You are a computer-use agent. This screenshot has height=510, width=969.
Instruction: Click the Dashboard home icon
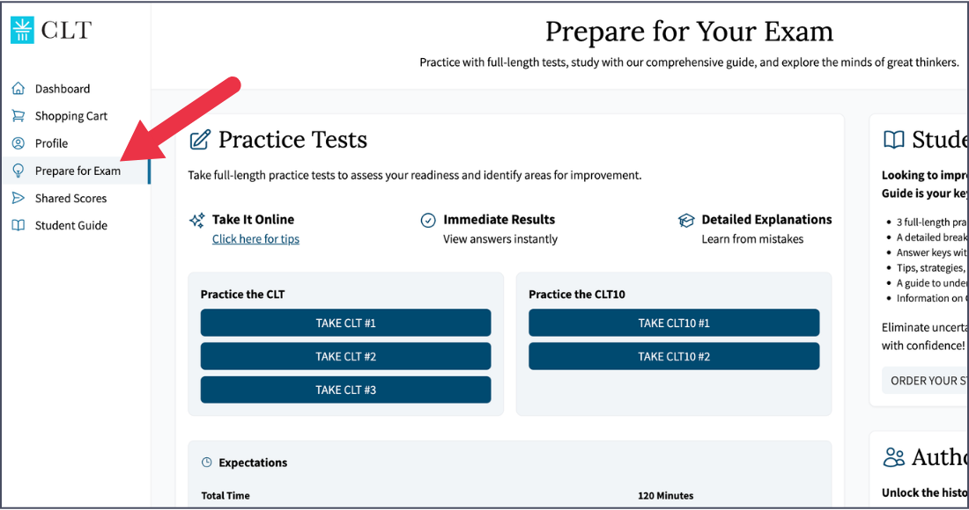click(x=18, y=89)
